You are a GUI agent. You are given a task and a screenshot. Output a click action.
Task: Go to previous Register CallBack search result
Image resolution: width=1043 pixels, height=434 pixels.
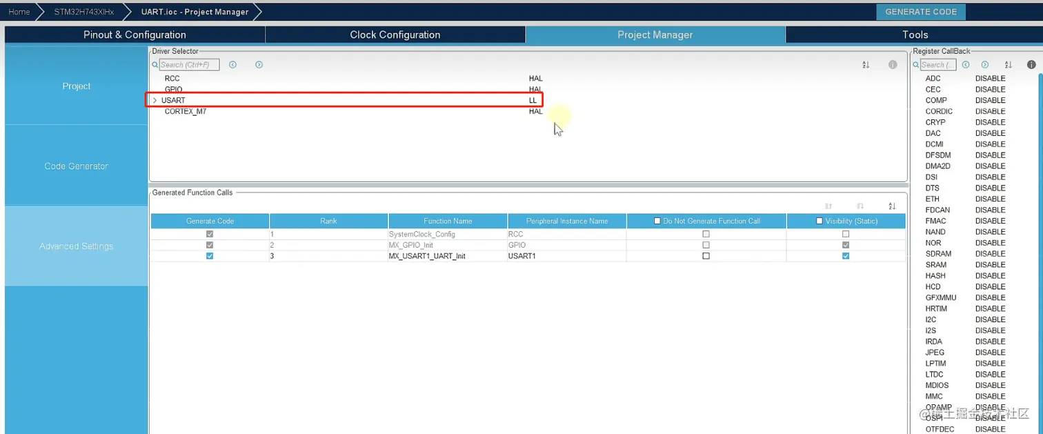coord(966,65)
